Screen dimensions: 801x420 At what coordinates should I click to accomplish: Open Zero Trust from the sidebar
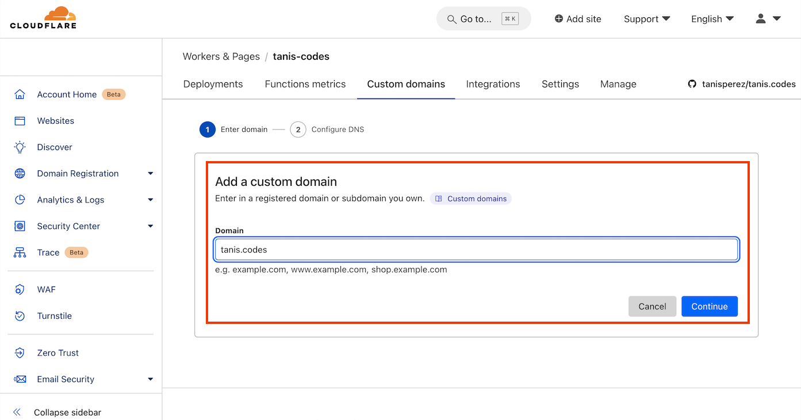58,352
